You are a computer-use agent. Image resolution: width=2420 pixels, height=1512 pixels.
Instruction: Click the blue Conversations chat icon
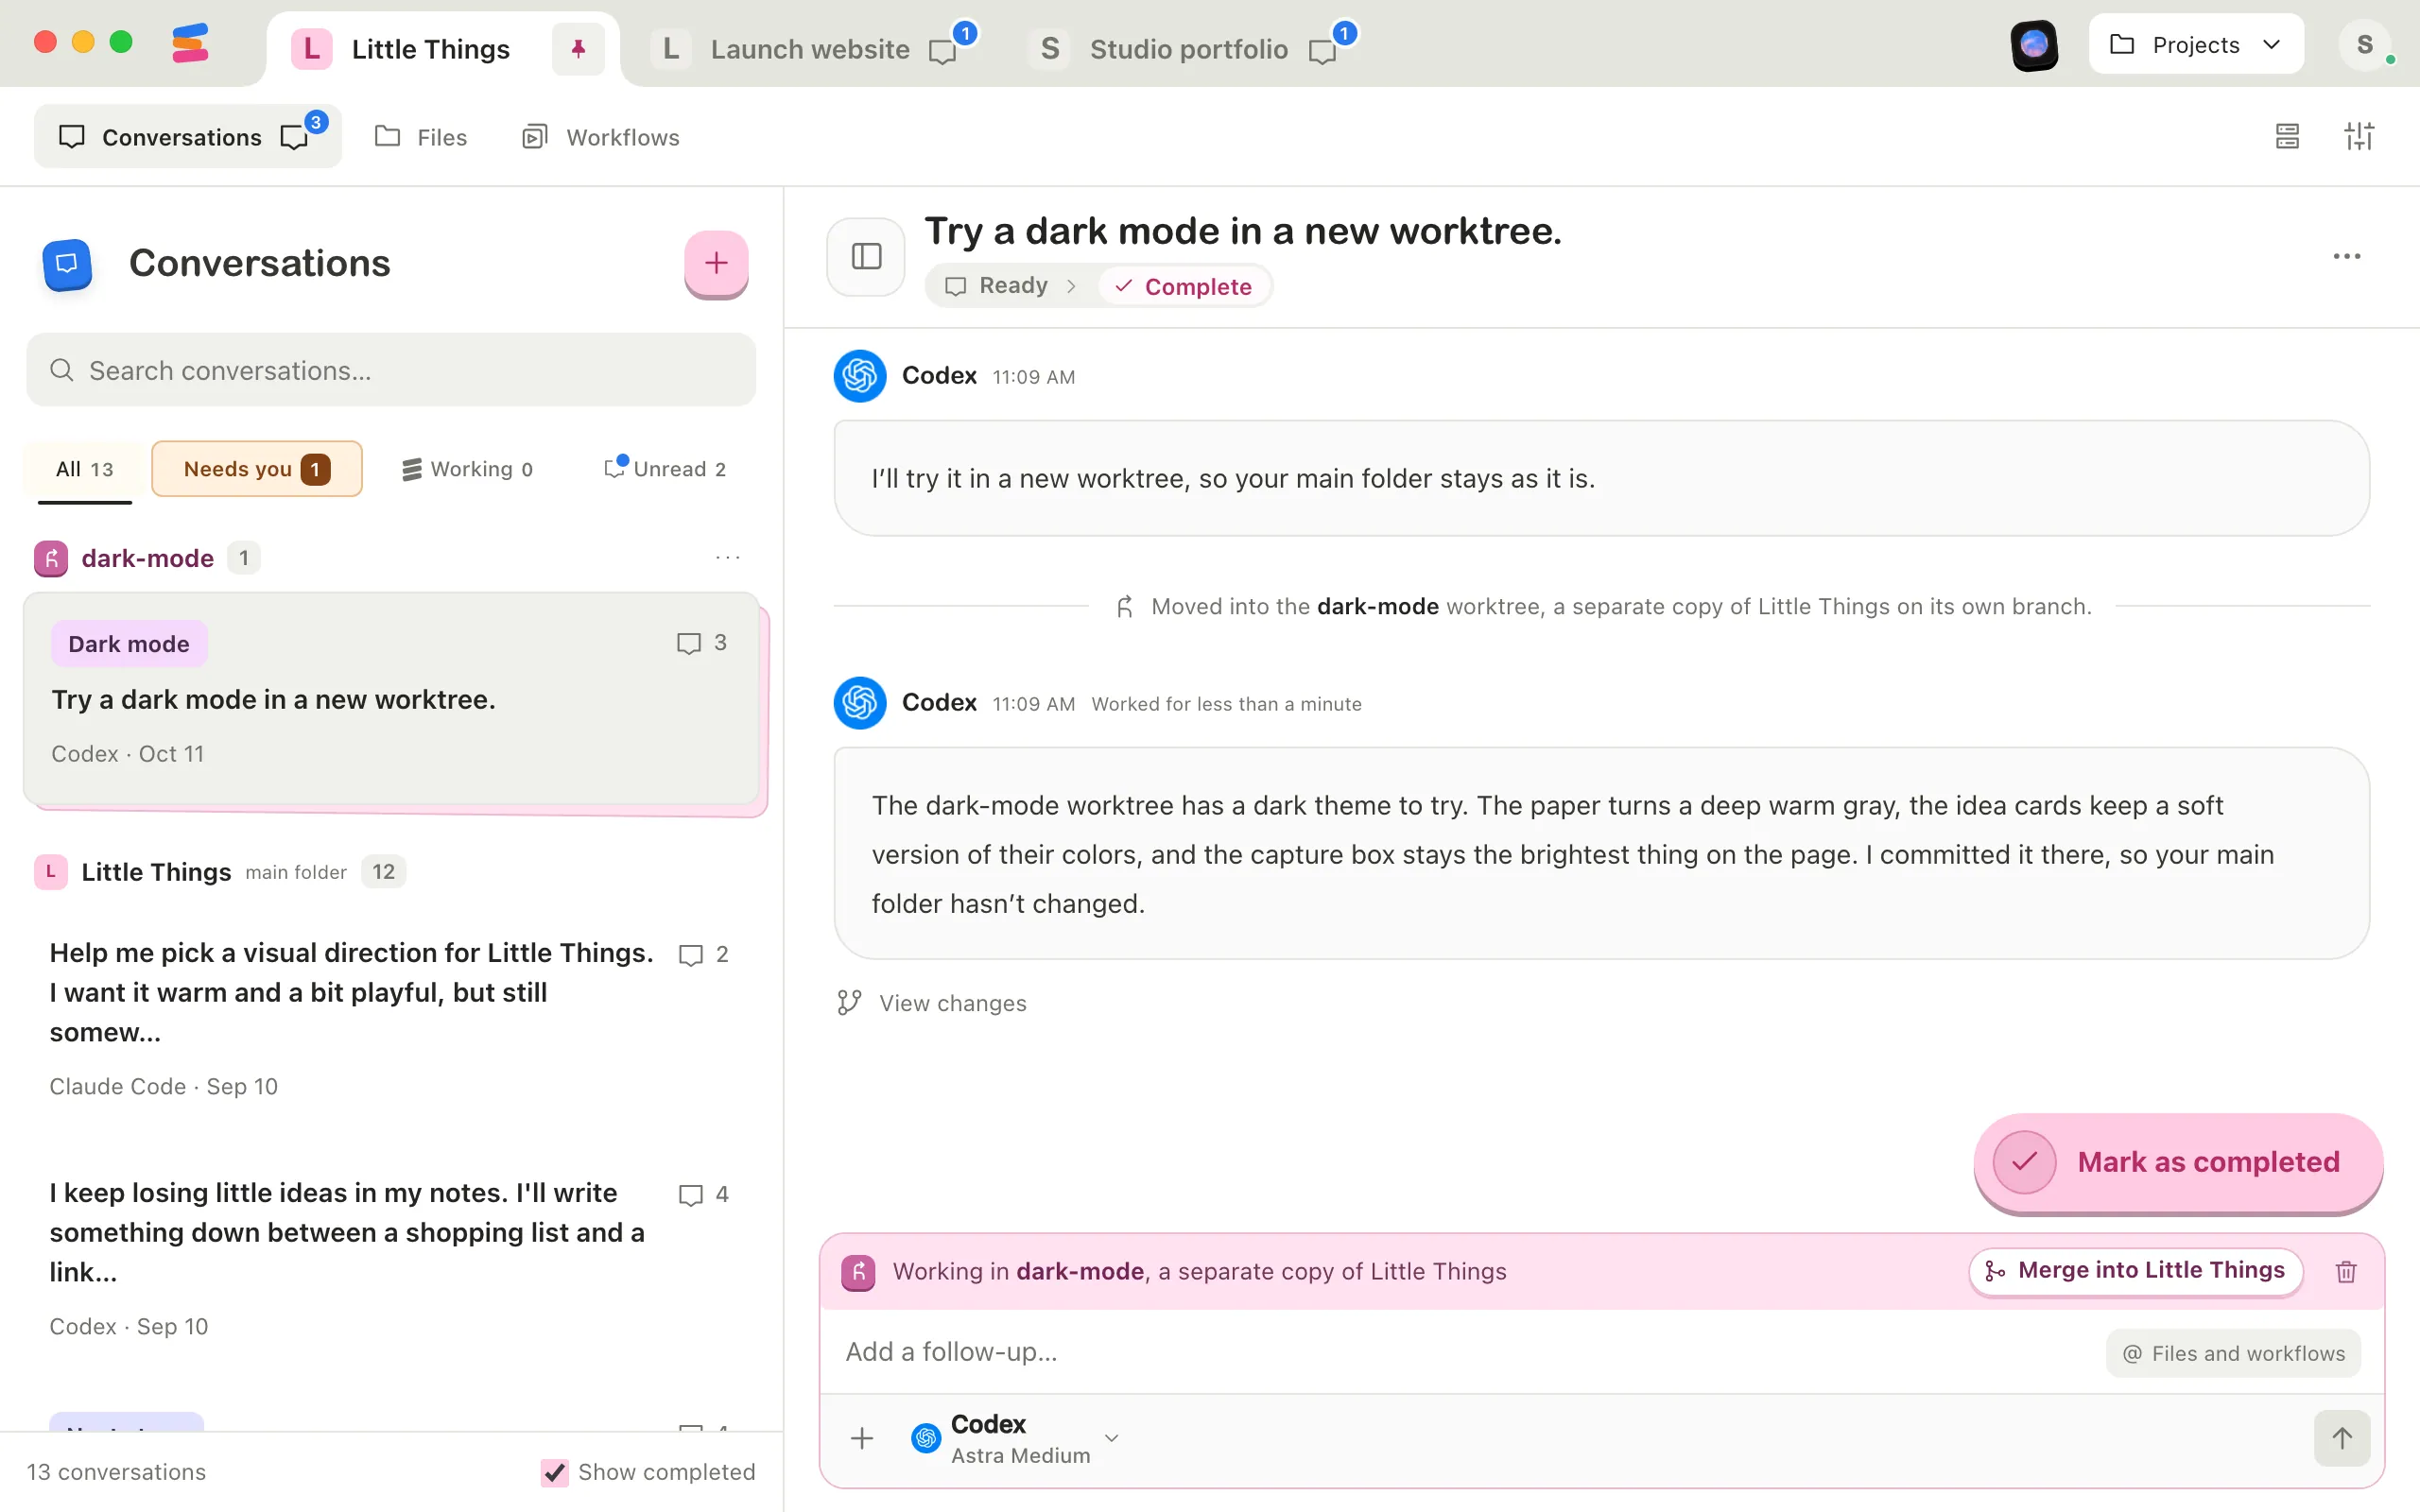tap(67, 263)
